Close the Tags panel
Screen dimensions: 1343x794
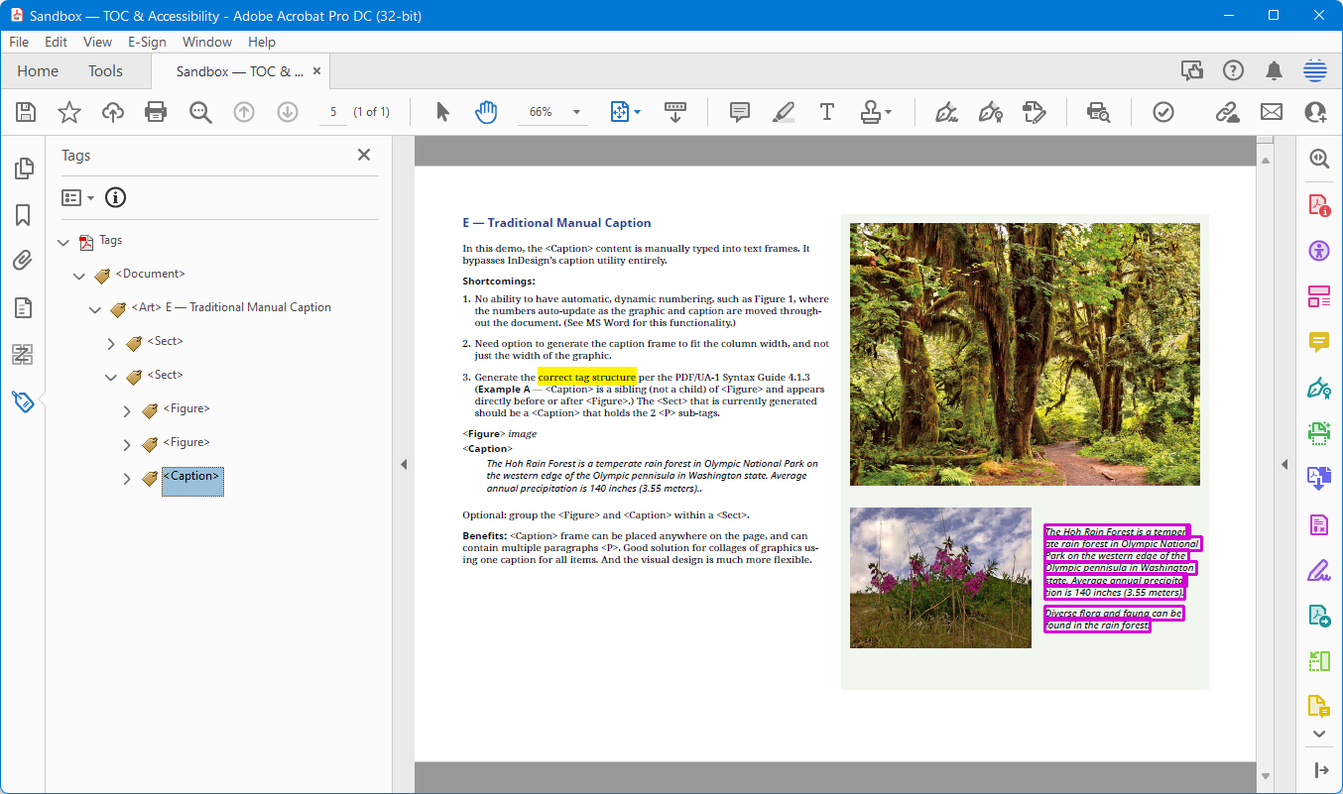click(363, 155)
